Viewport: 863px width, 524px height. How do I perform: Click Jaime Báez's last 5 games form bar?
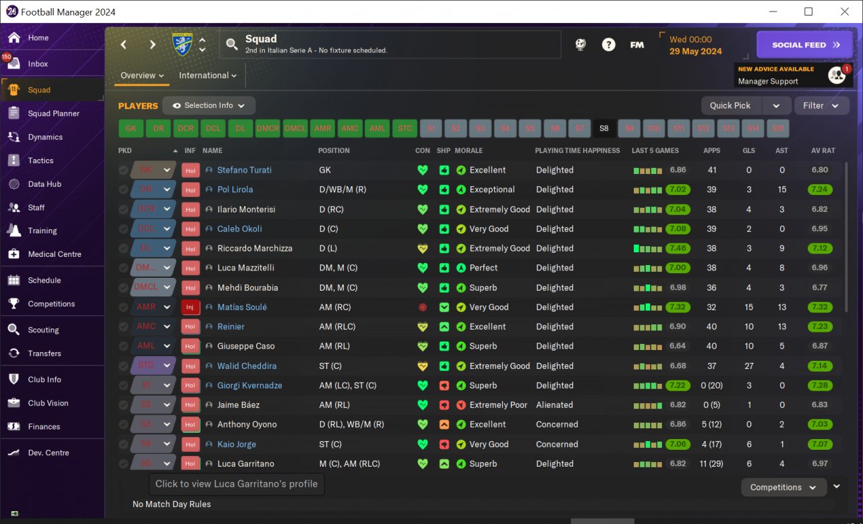[648, 405]
